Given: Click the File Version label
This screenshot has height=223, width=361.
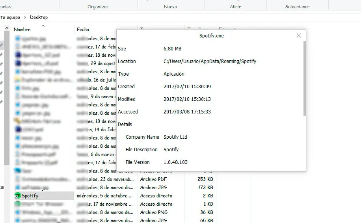Looking at the screenshot, I should tap(138, 162).
